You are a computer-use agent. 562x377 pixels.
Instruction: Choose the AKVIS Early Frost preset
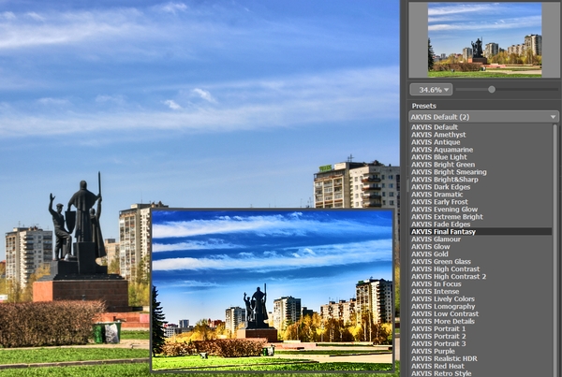click(x=481, y=202)
